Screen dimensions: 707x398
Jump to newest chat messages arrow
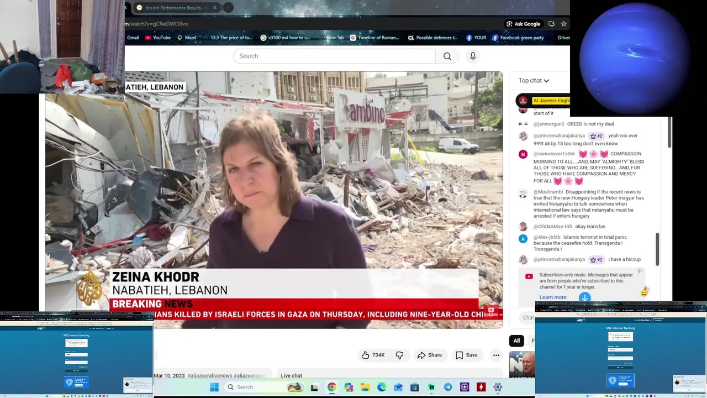[585, 297]
